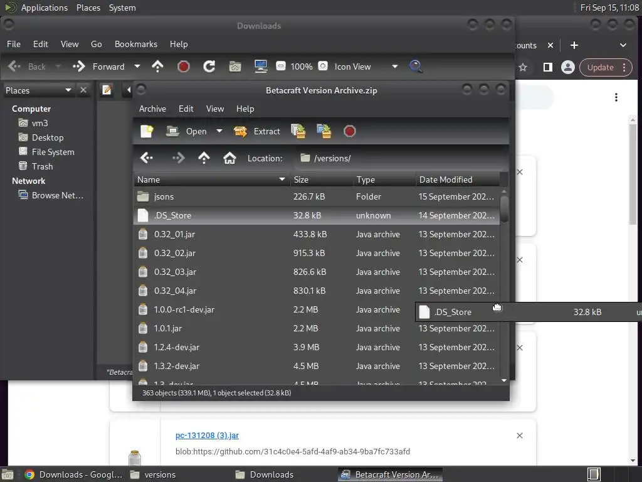
Task: Bookmark this page star icon in Chrome
Action: point(523,67)
